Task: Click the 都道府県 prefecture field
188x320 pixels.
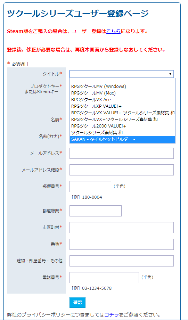Action: (x=96, y=211)
